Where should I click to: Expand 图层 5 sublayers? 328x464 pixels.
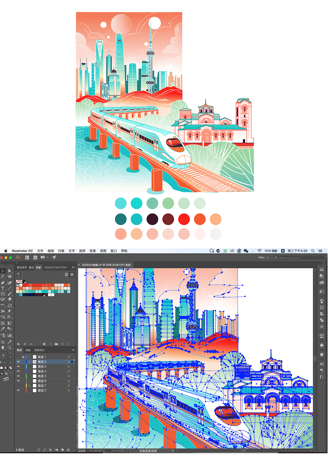29,362
